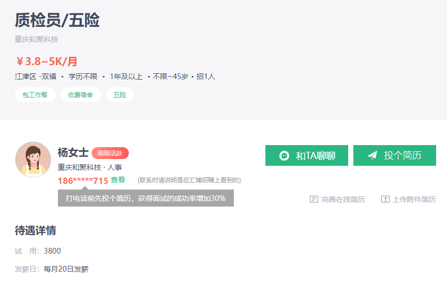This screenshot has height=283, width=447.
Task: Click the upload icon beside 上传附件简历
Action: (385, 199)
